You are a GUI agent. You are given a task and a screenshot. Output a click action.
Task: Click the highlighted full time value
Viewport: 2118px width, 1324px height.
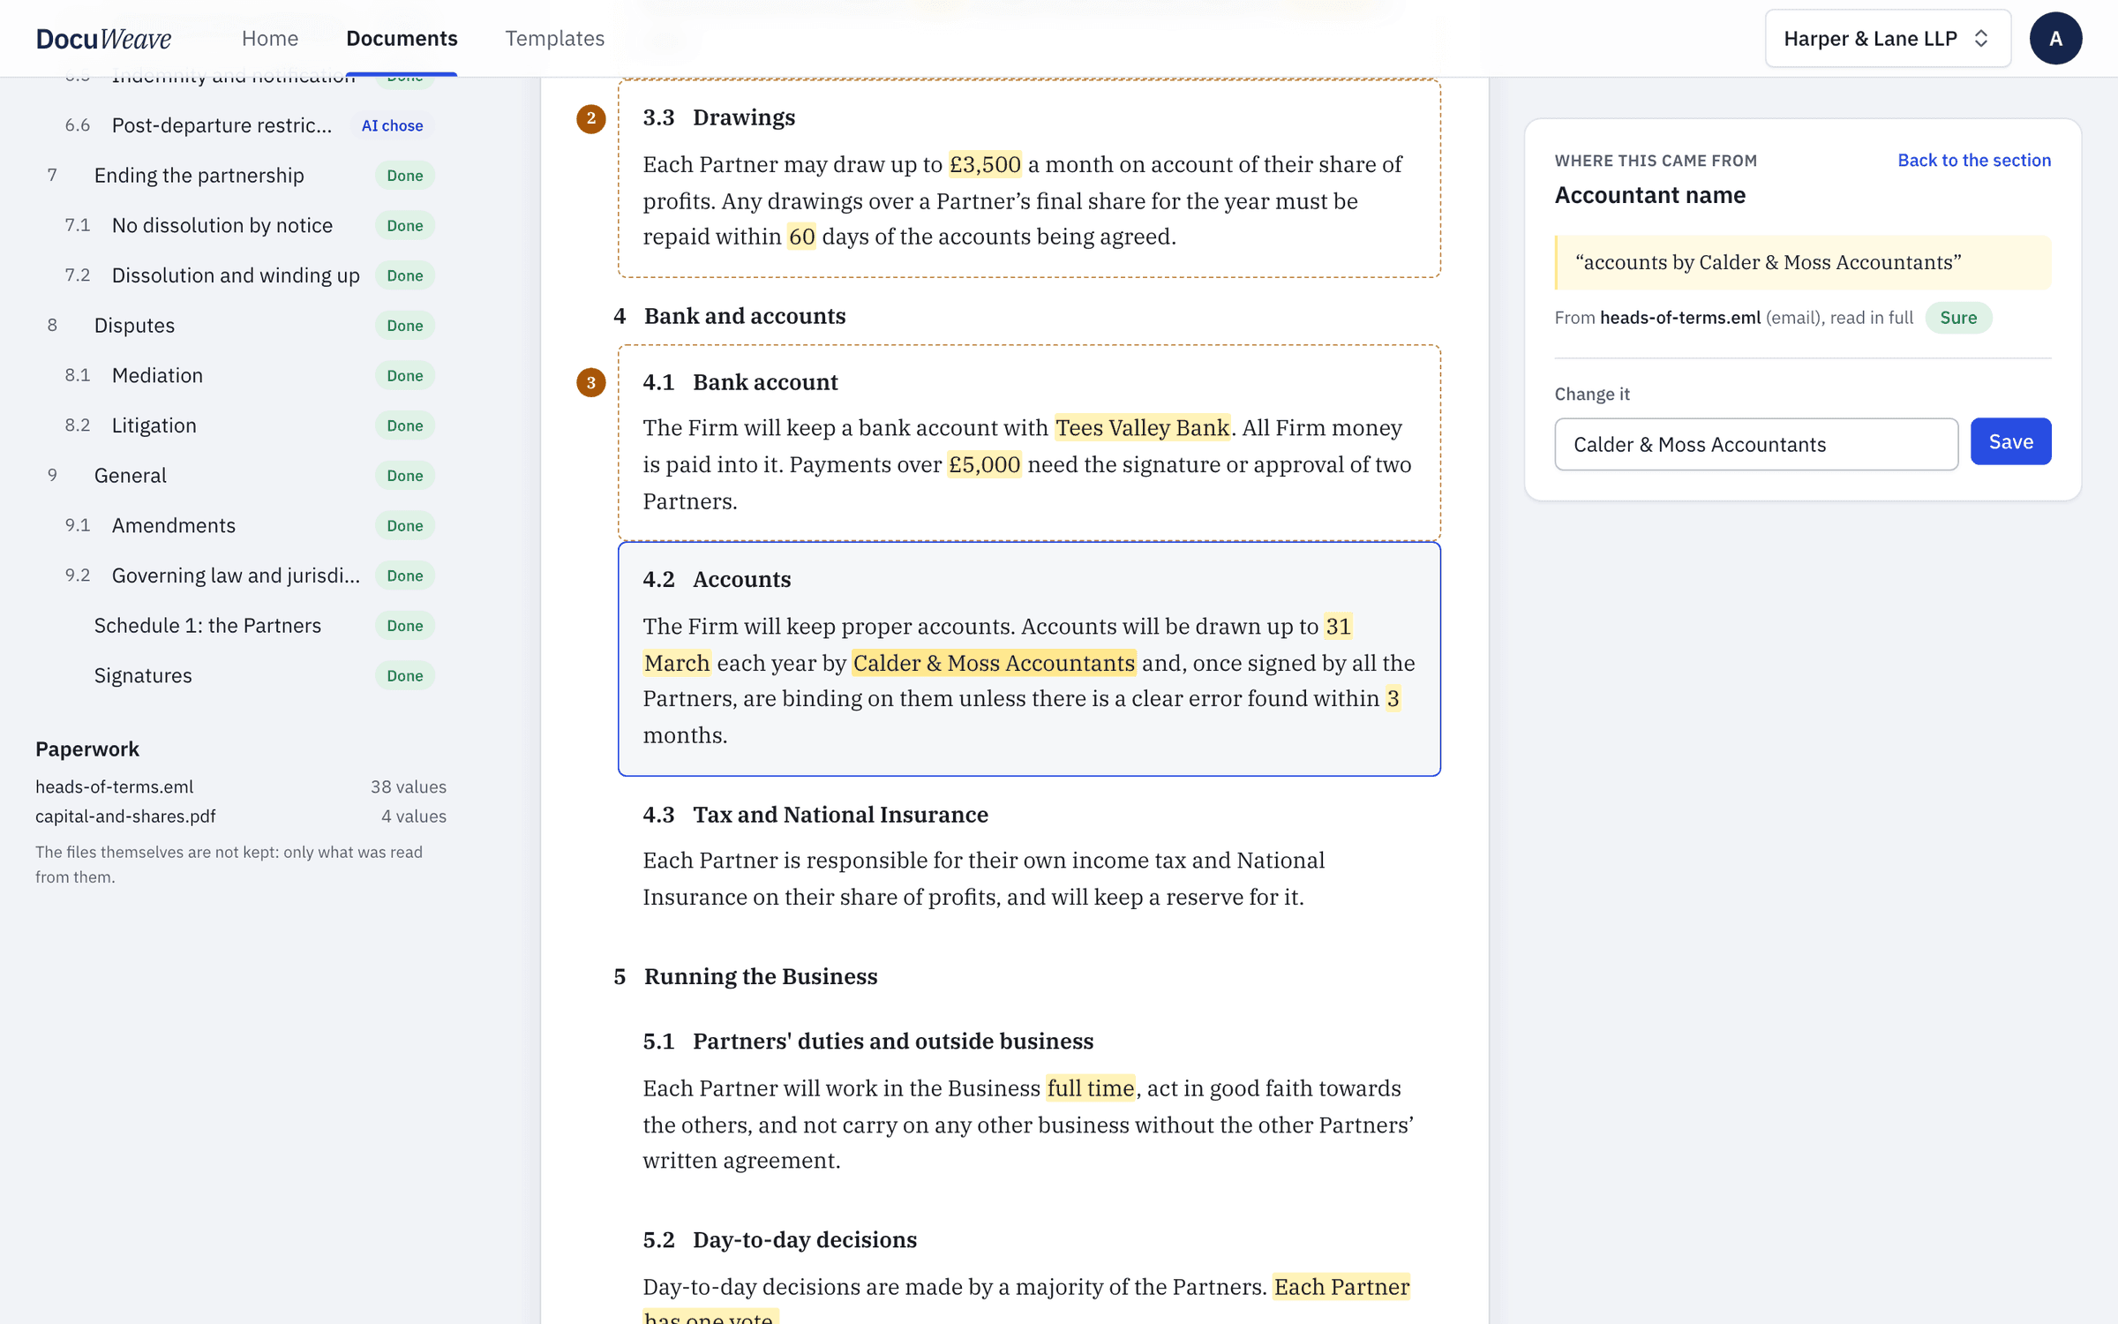pos(1091,1088)
